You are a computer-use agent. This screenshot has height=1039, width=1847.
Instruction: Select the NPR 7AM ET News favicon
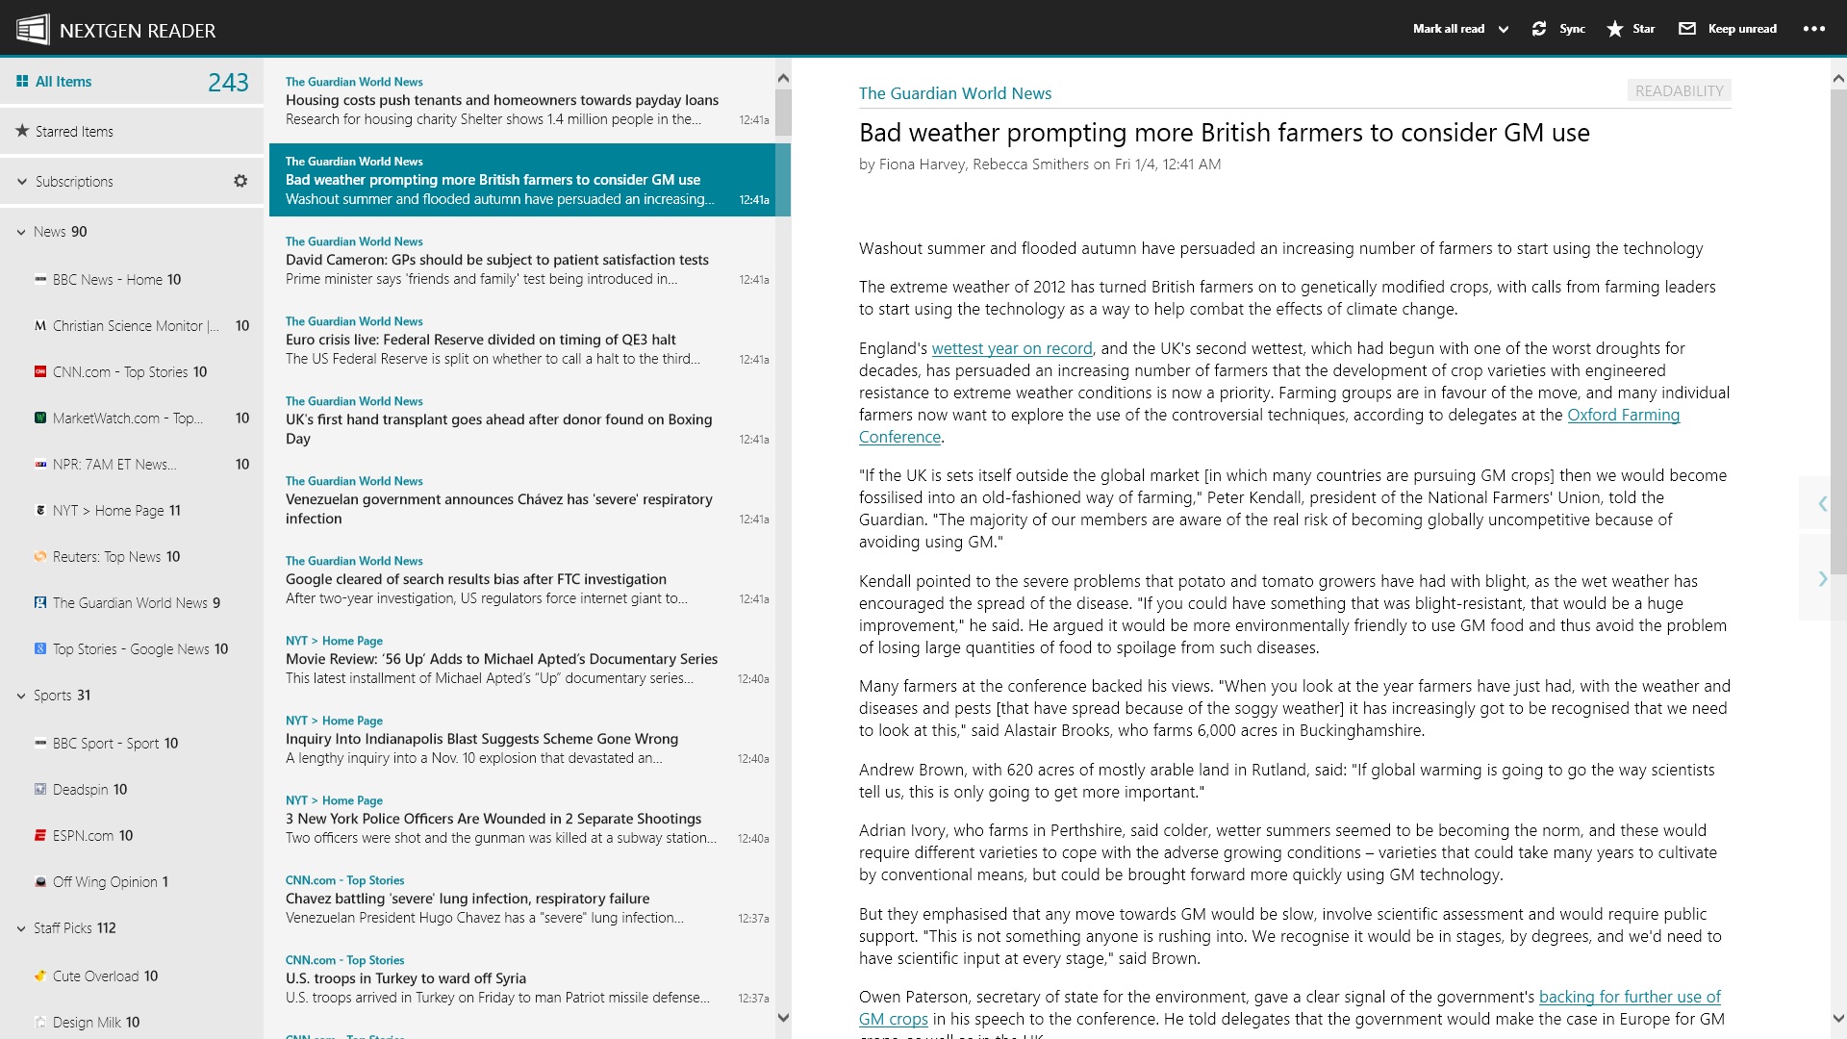pos(39,464)
